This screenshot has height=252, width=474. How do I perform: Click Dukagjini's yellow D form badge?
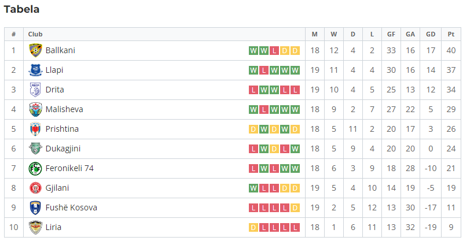pos(274,149)
